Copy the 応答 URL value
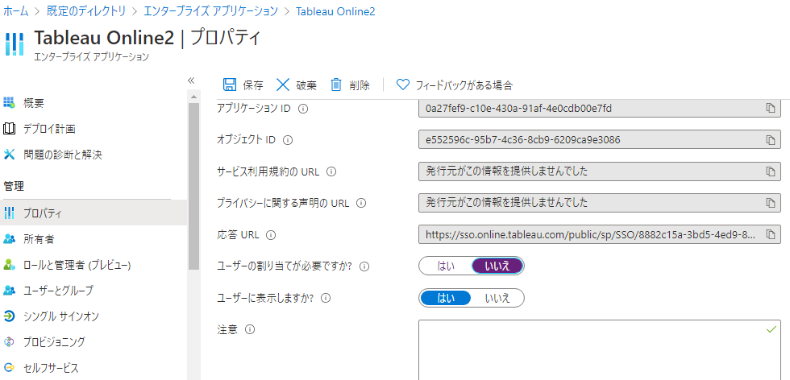 click(770, 234)
